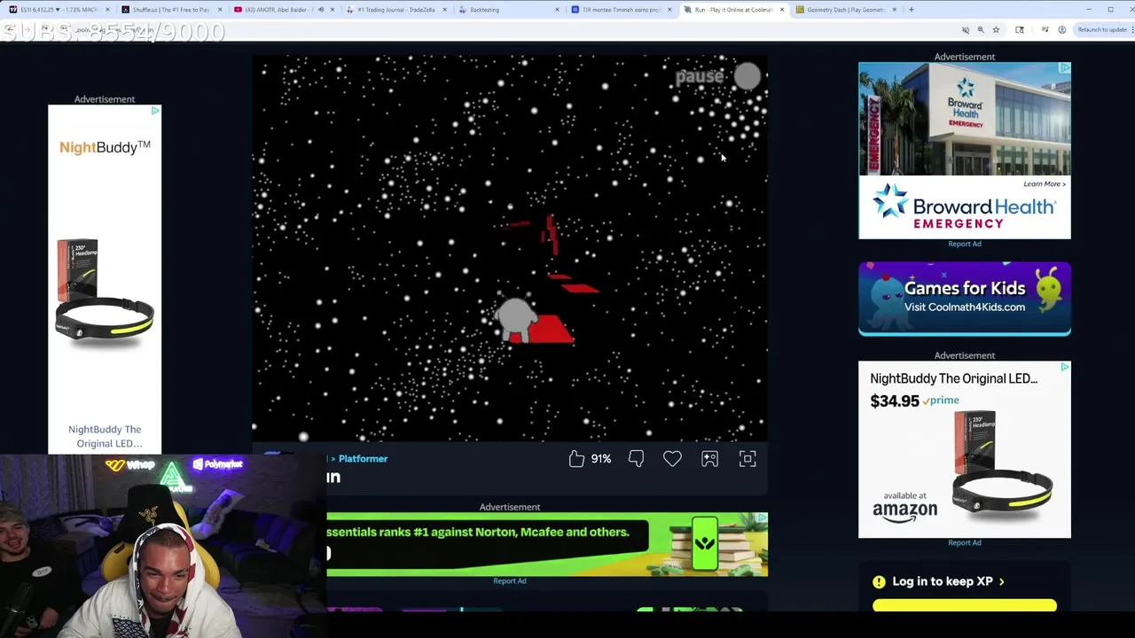The height and width of the screenshot is (638, 1135).
Task: Close the Run - Play it Online tab
Action: (x=782, y=10)
